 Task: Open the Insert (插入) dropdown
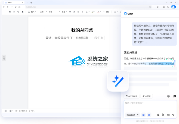(x=32, y=12)
